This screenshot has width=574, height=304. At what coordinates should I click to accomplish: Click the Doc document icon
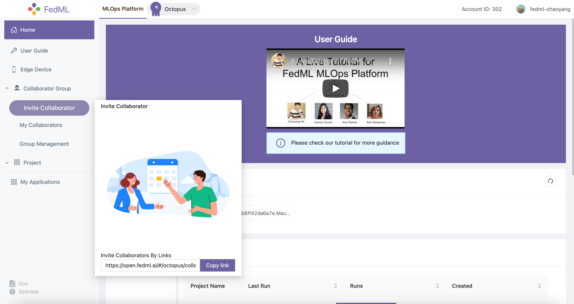pyautogui.click(x=12, y=283)
